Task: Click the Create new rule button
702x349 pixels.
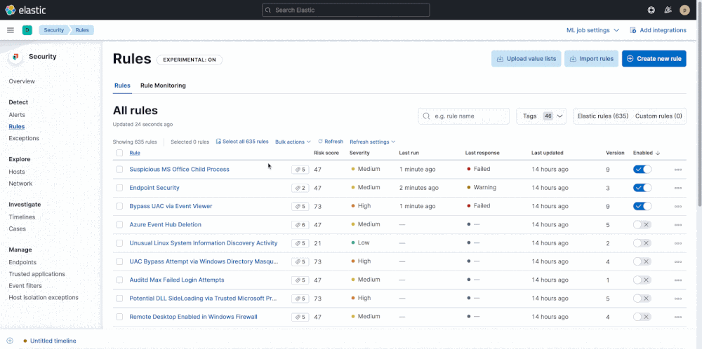Action: coord(654,59)
